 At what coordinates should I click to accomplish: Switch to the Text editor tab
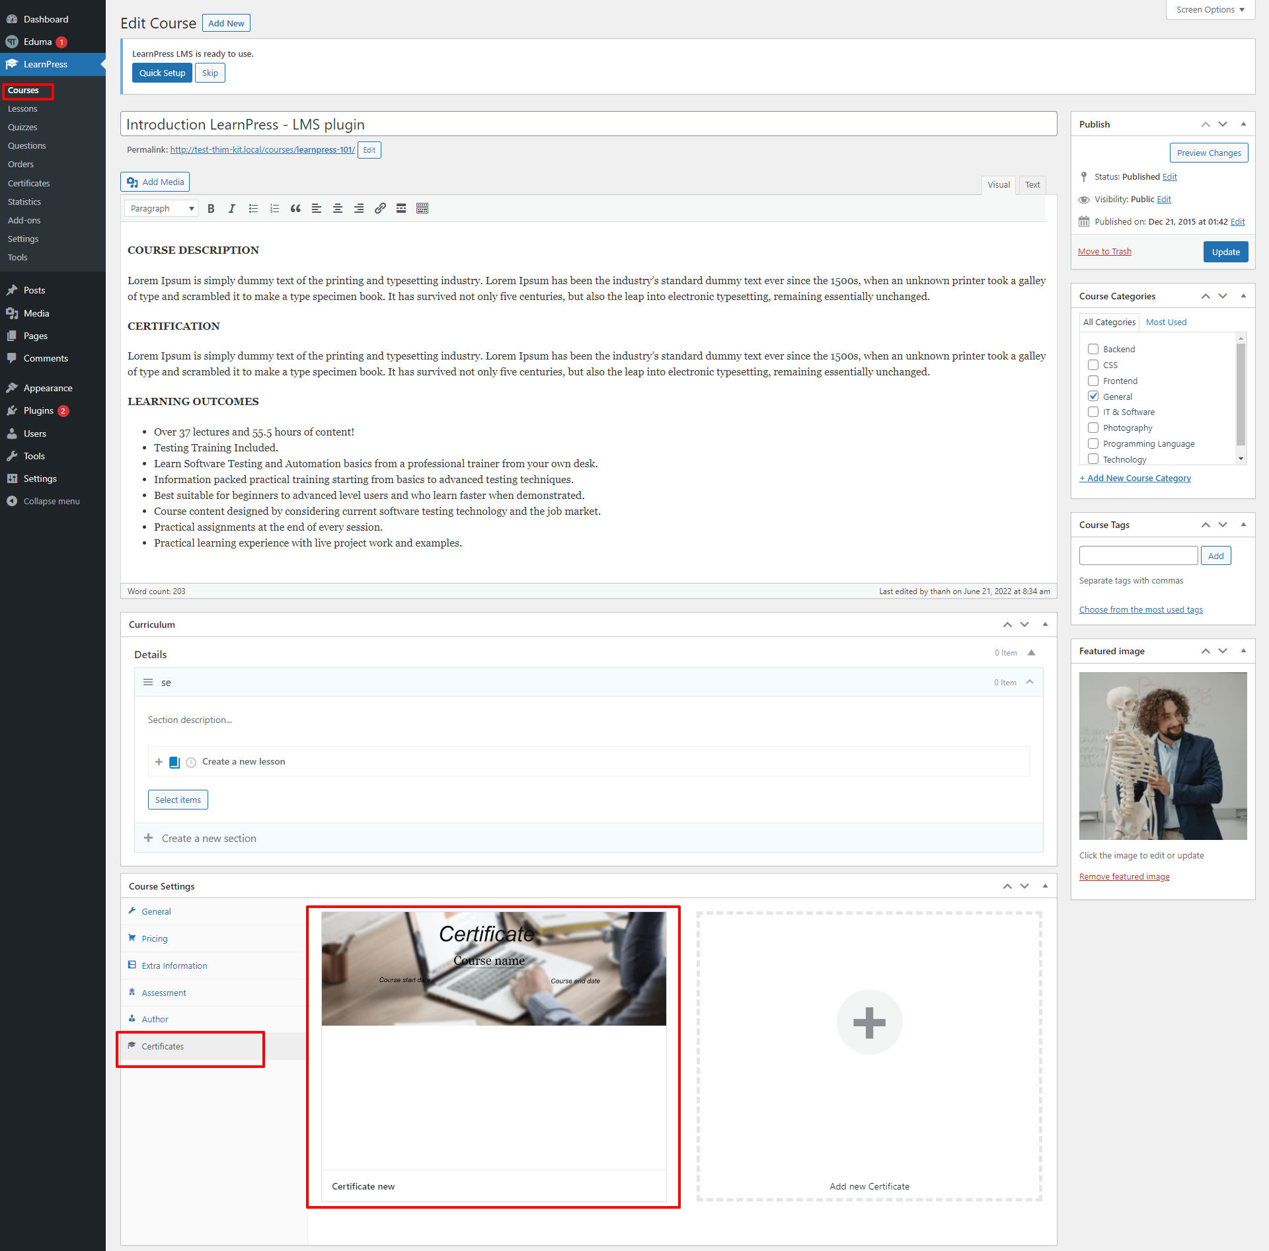pyautogui.click(x=1032, y=185)
